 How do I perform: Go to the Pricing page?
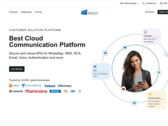point(38,12)
